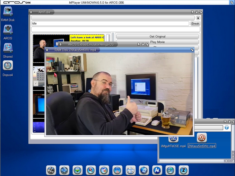This screenshot has width=235, height=176.
Task: Select the ZNXauy5m5Wc.mp4 file icon
Action: (x=202, y=138)
